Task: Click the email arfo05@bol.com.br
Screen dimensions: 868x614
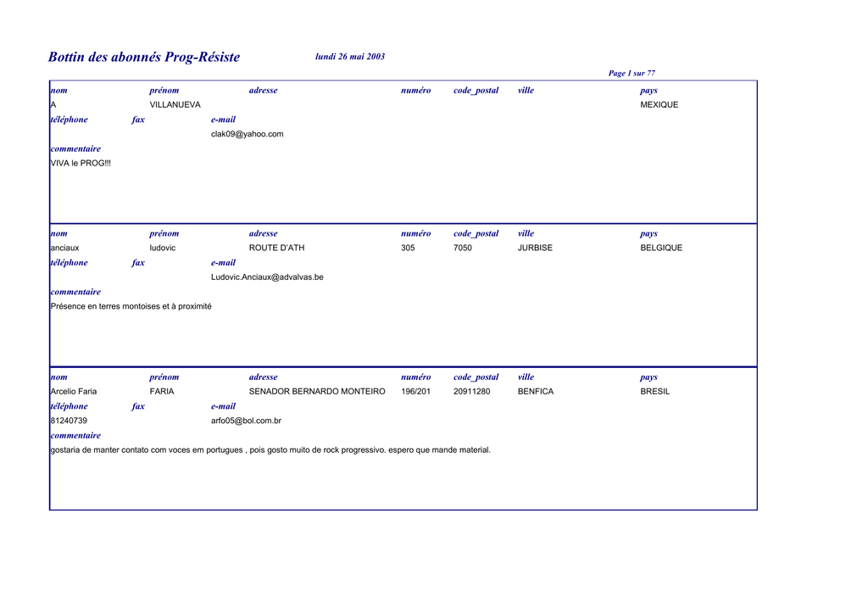Action: click(x=247, y=421)
